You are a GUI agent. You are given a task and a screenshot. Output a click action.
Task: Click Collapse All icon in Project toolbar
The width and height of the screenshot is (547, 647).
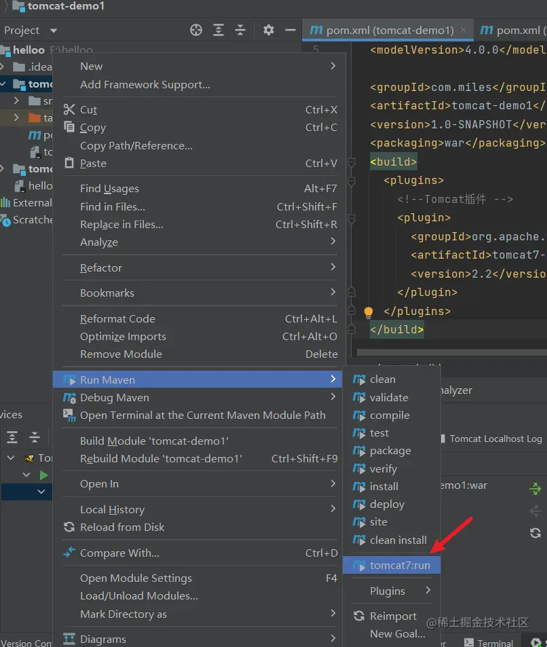point(240,30)
